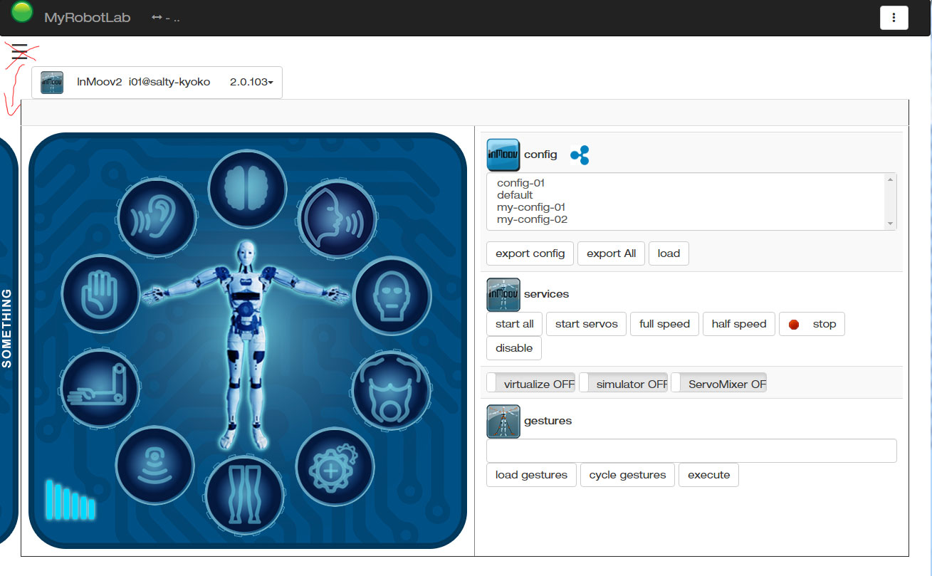The width and height of the screenshot is (932, 576).
Task: Open the hamburger menu icon
Action: coord(19,51)
